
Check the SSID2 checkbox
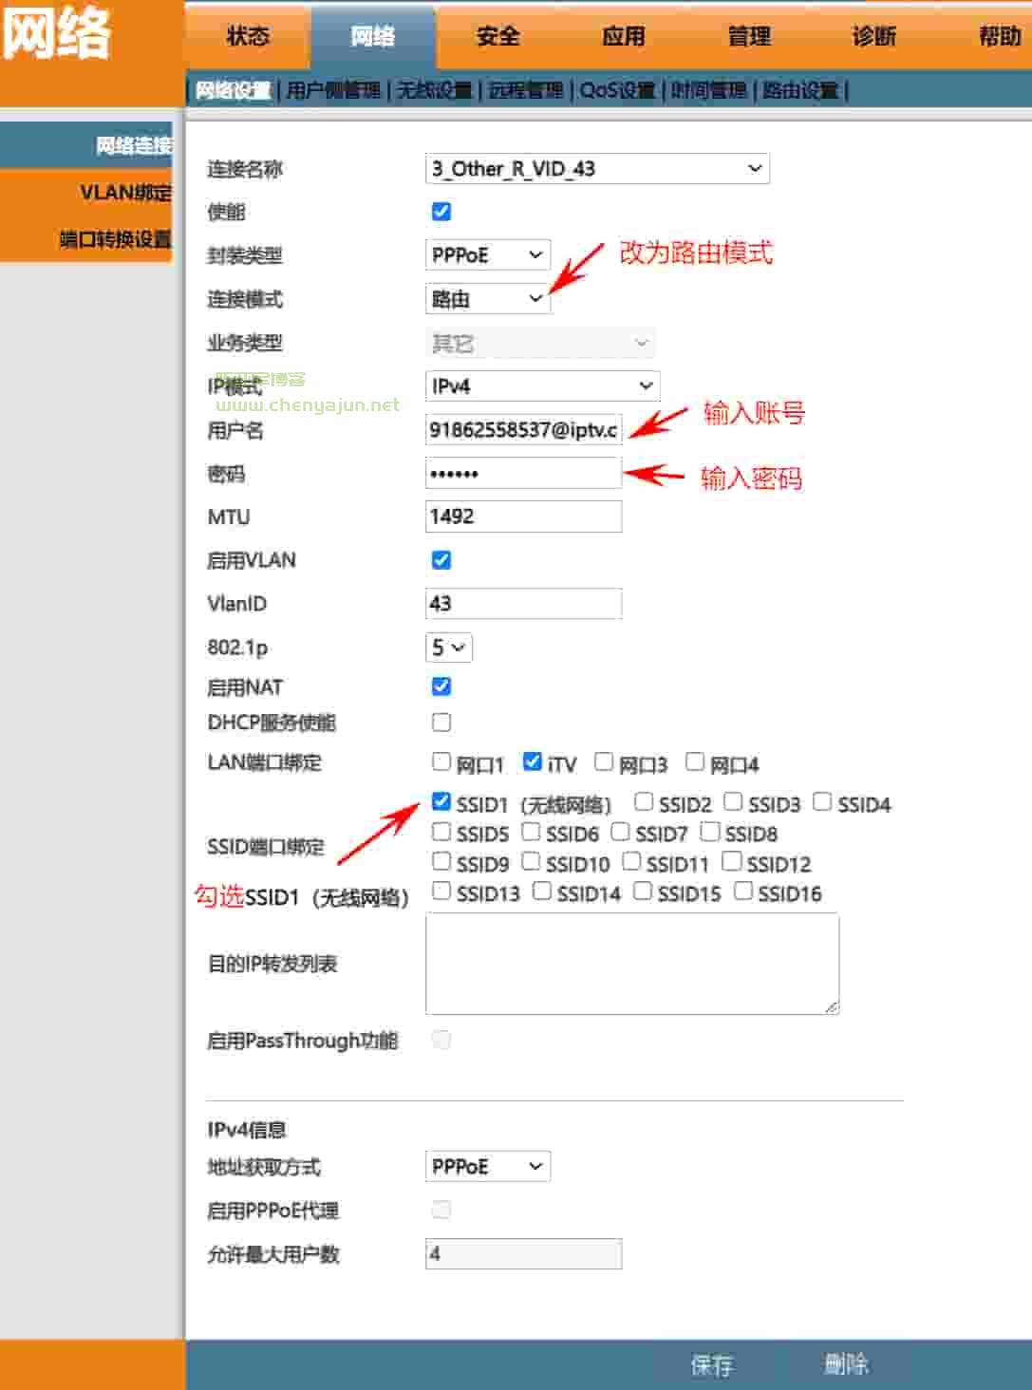point(644,802)
